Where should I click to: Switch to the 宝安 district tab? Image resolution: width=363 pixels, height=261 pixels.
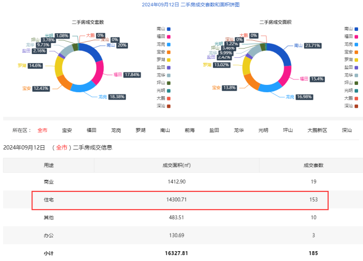point(67,130)
